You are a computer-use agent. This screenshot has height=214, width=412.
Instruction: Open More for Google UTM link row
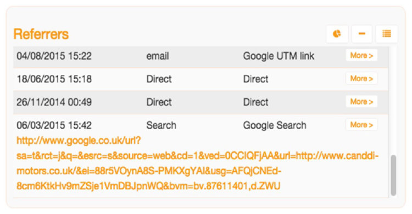(361, 55)
